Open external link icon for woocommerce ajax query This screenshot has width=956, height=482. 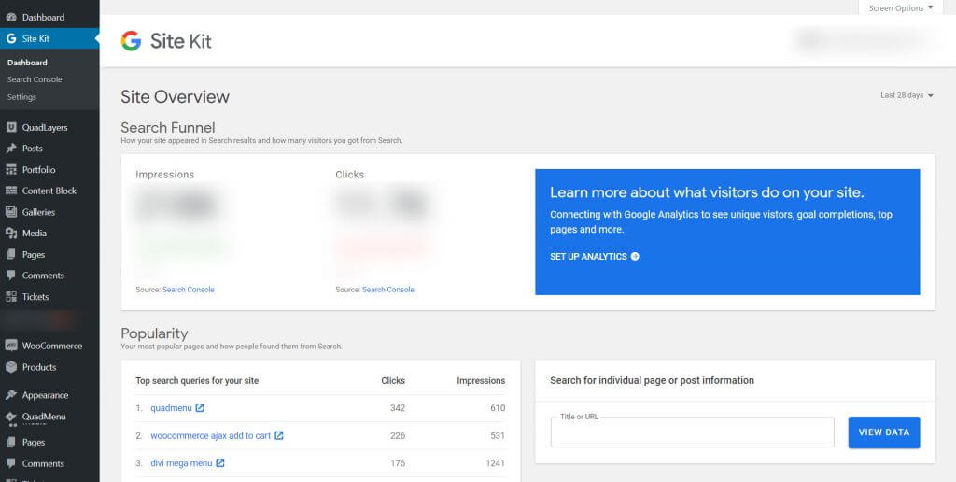coord(278,435)
